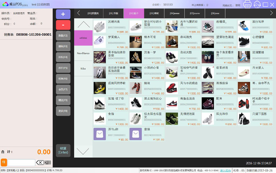Open the on-screen keyboard icon
276x173 pixels.
point(47,162)
